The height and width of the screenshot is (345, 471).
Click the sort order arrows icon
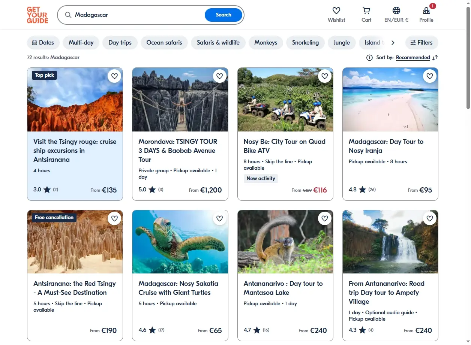pyautogui.click(x=435, y=58)
